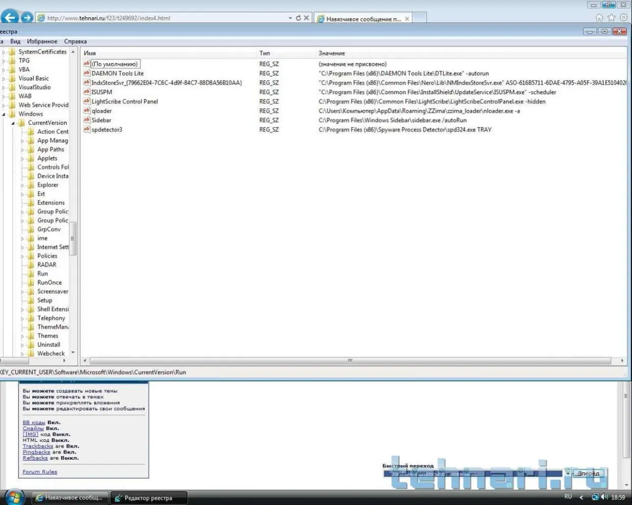Open the browser Tools gear icon

pyautogui.click(x=624, y=18)
